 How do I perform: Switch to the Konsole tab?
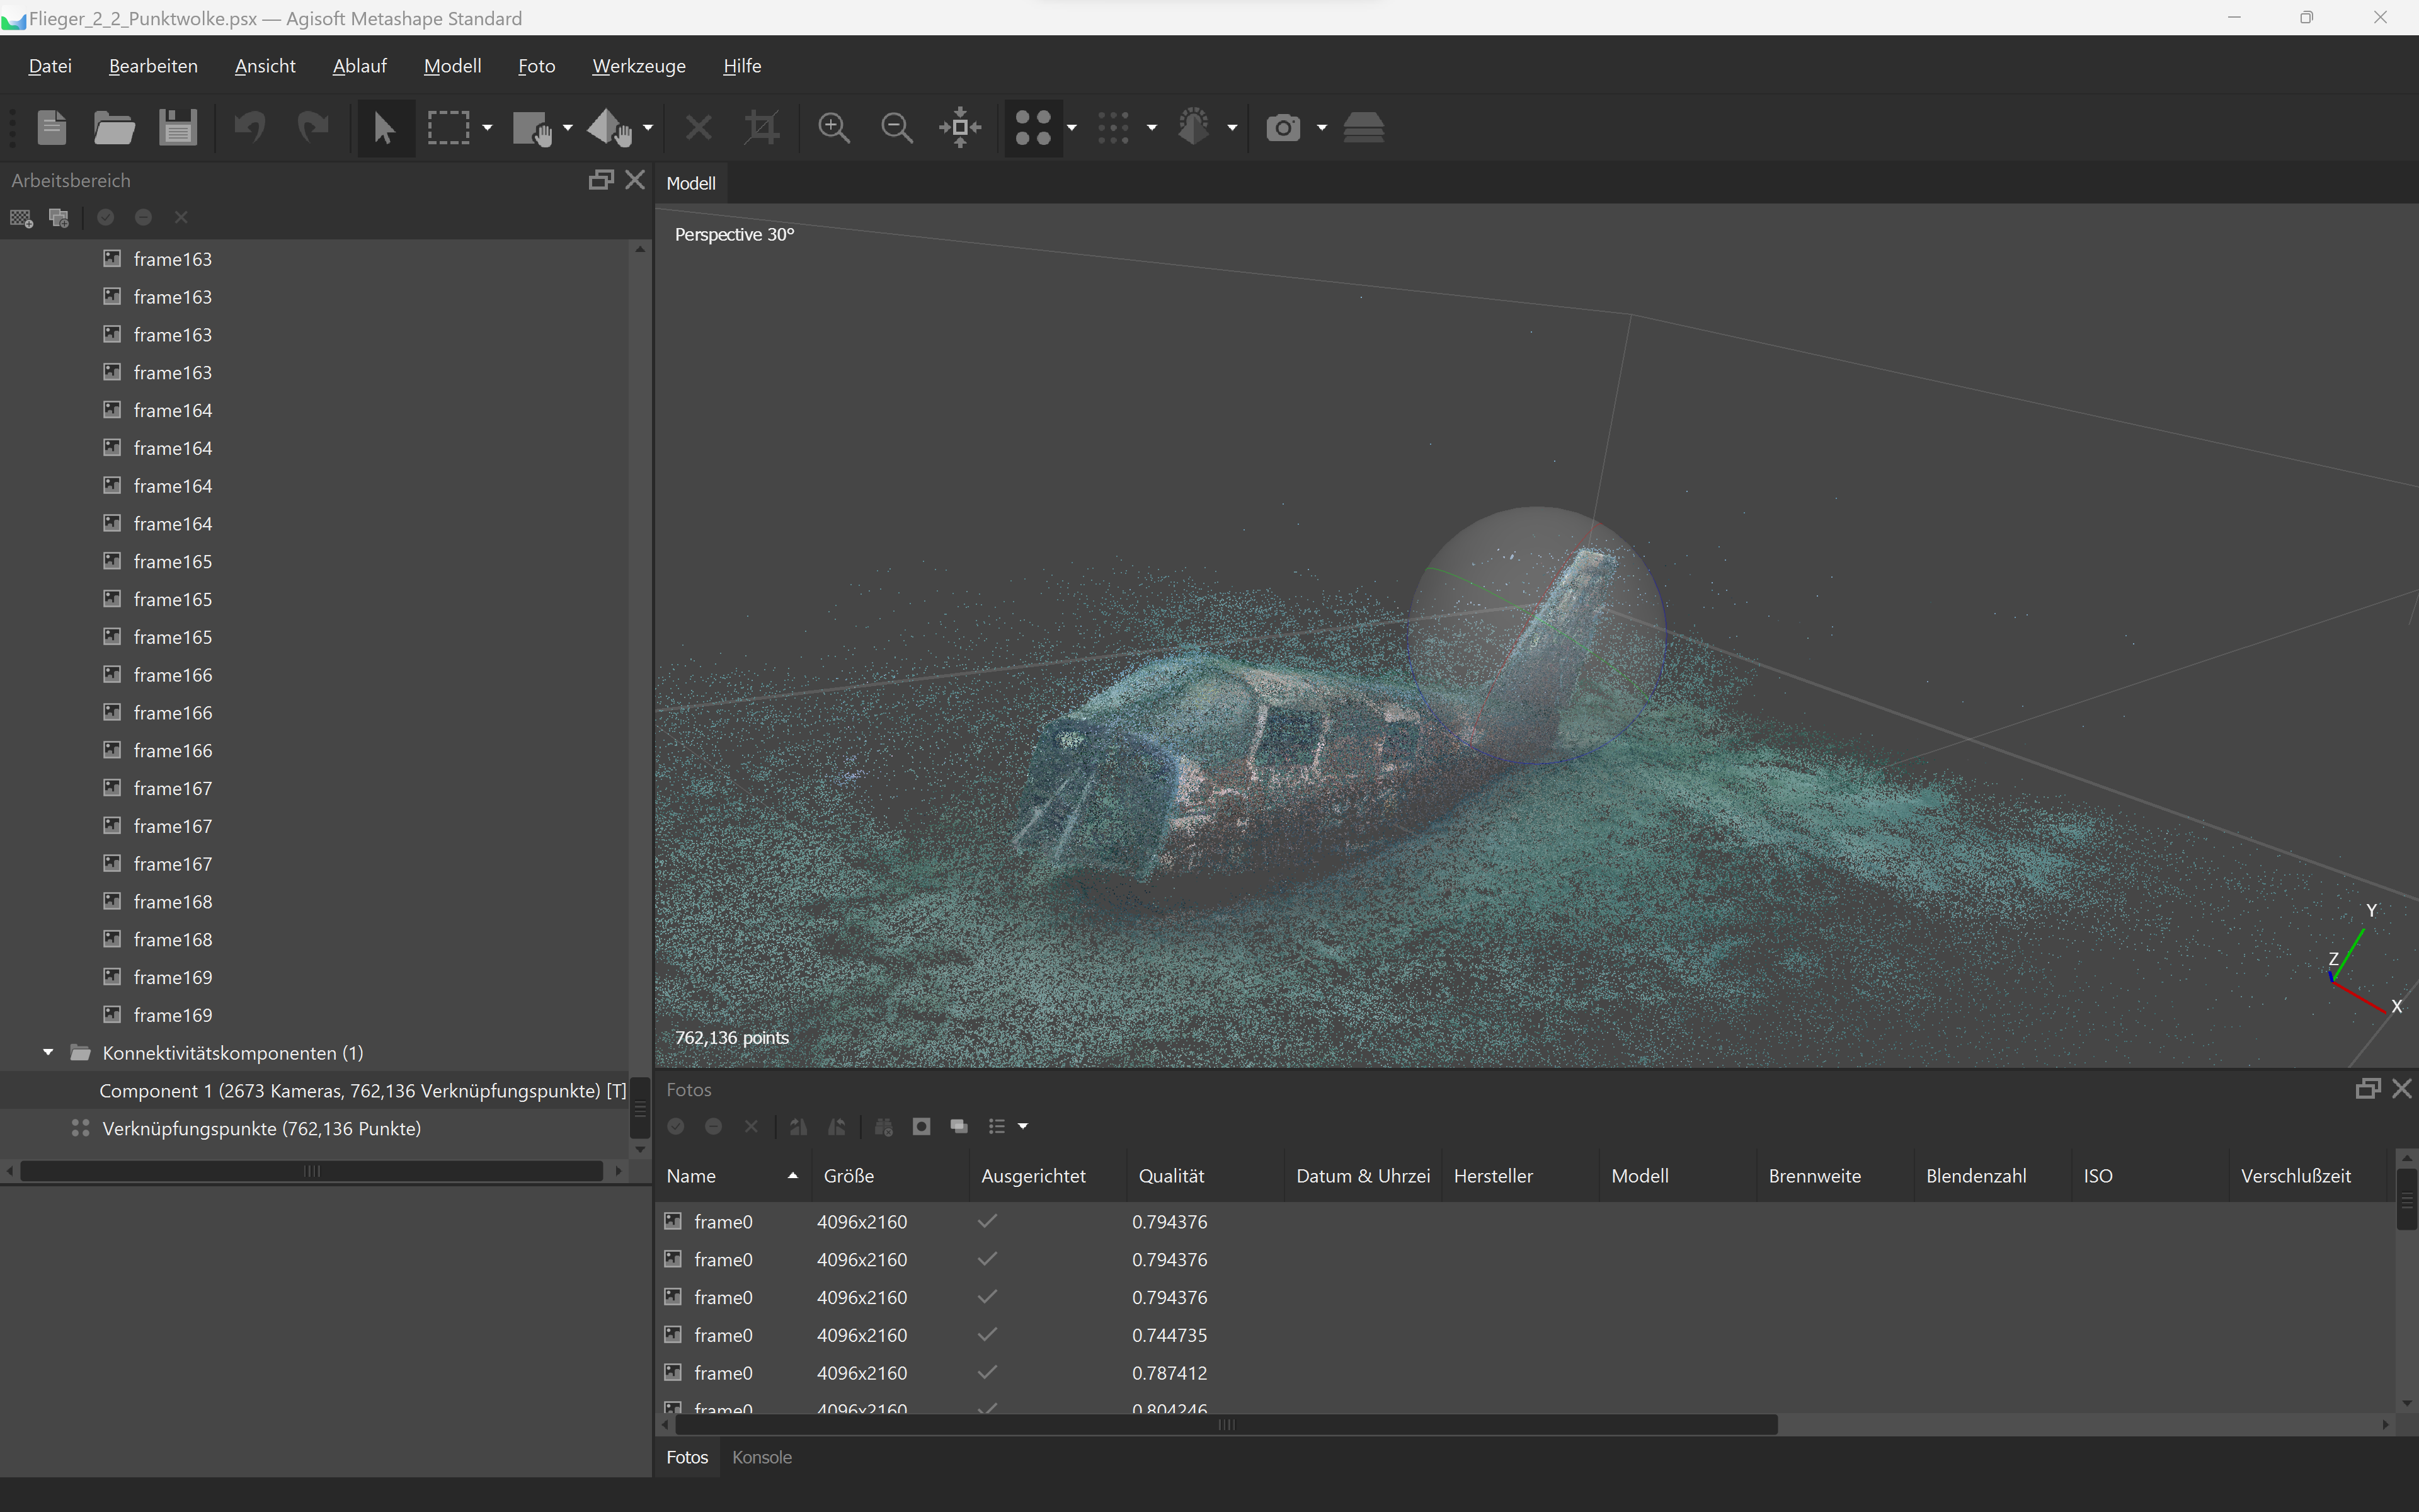(x=761, y=1457)
